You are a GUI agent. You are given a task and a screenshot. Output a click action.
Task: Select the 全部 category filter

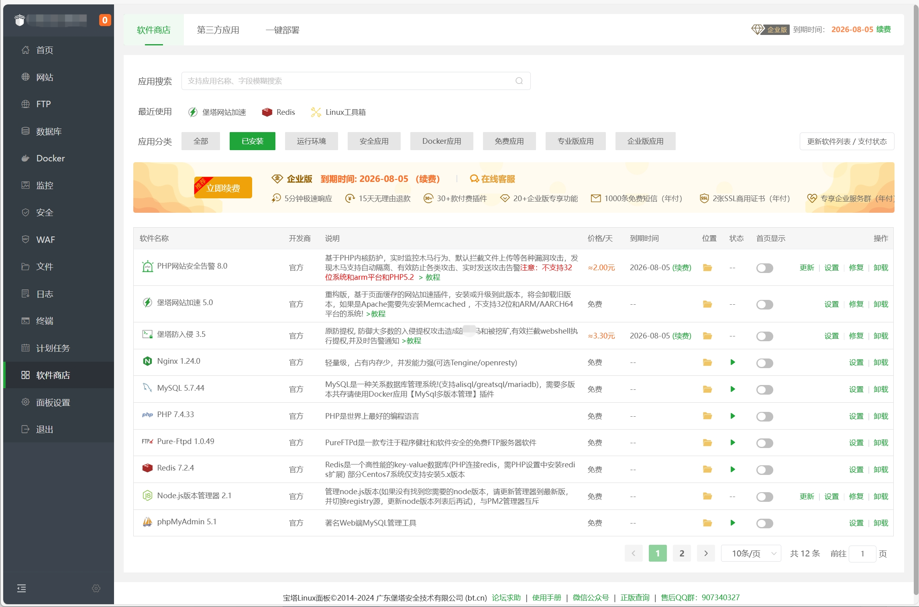click(x=201, y=141)
